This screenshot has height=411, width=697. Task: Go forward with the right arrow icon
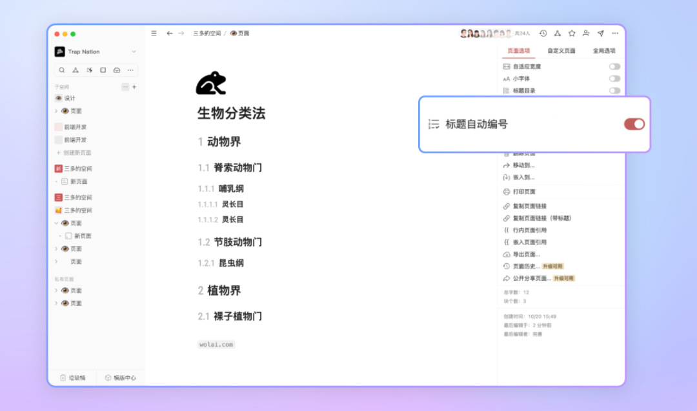pyautogui.click(x=181, y=34)
